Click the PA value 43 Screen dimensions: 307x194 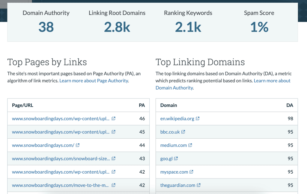tap(142, 158)
